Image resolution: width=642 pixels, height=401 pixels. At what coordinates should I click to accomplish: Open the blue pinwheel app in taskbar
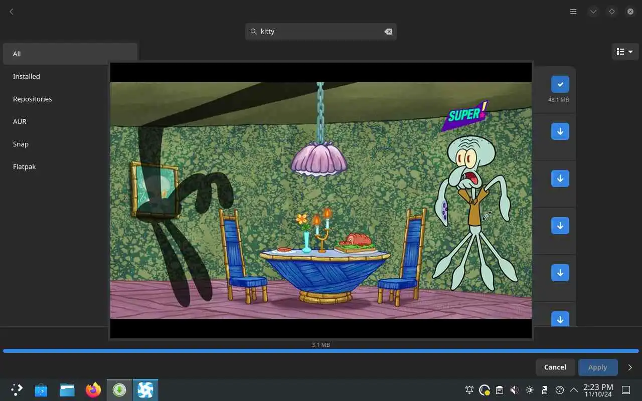(145, 390)
